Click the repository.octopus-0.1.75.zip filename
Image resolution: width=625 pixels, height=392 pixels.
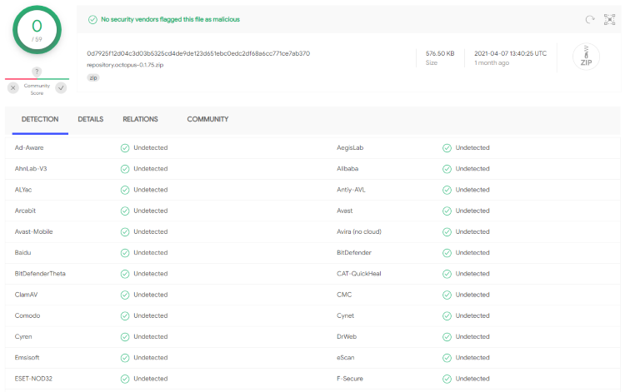click(126, 65)
